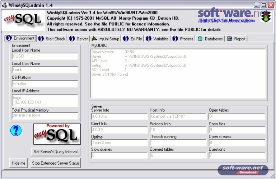Image resolution: width=276 pixels, height=179 pixels.
Task: Switch to the Environment tab
Action: point(20,38)
